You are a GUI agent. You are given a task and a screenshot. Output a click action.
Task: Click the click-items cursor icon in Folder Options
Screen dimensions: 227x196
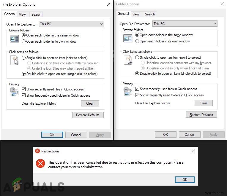128,60
